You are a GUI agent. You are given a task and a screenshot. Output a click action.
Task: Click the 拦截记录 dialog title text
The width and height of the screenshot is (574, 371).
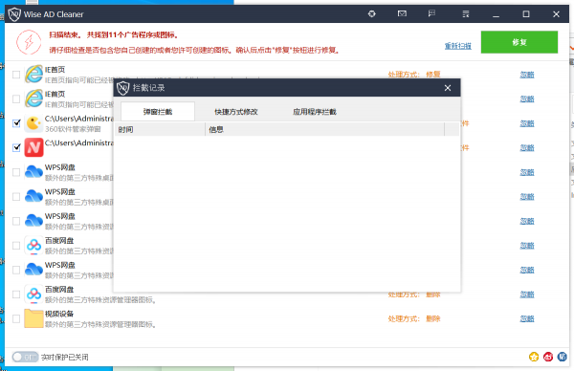pyautogui.click(x=148, y=88)
